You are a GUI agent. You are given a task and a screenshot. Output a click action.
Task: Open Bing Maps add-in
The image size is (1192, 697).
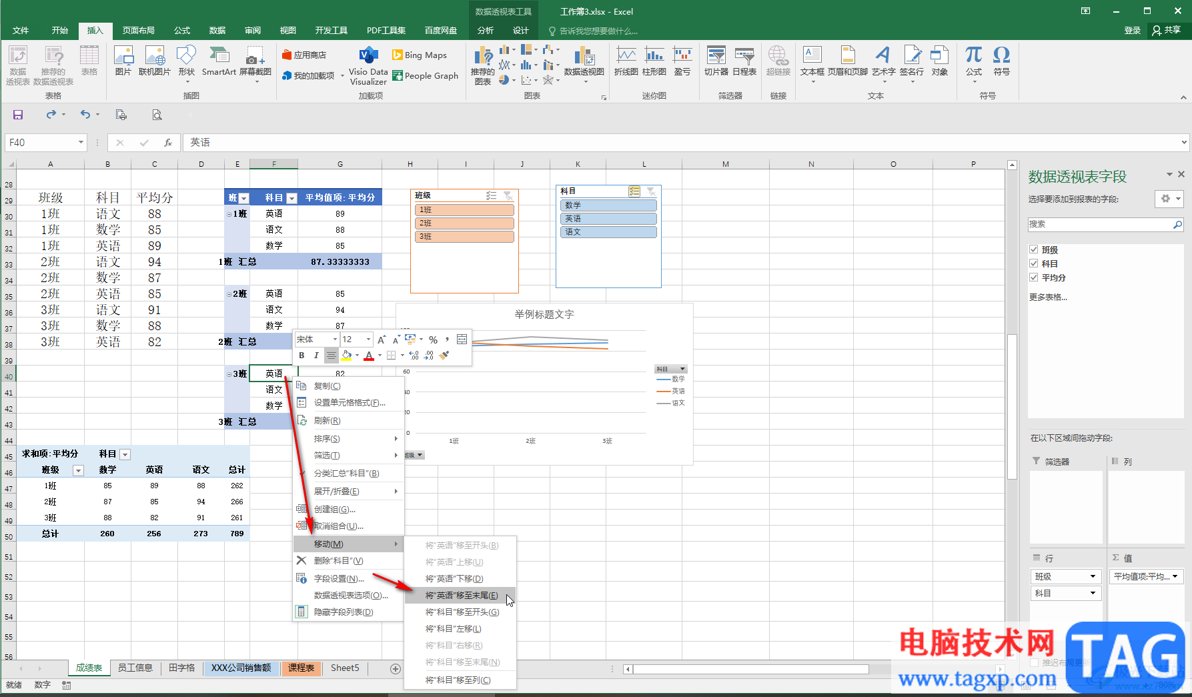click(x=420, y=55)
